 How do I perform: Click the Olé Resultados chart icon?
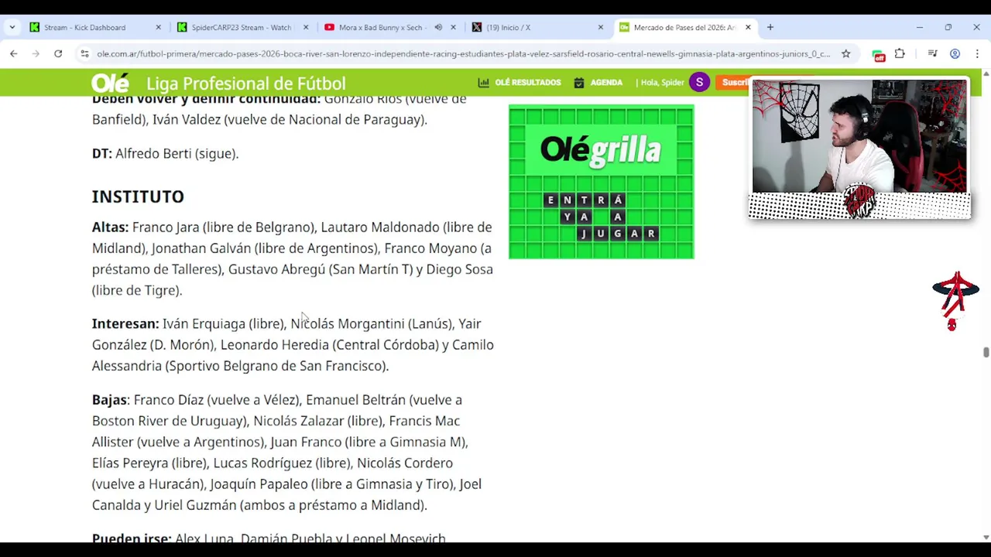pyautogui.click(x=483, y=82)
